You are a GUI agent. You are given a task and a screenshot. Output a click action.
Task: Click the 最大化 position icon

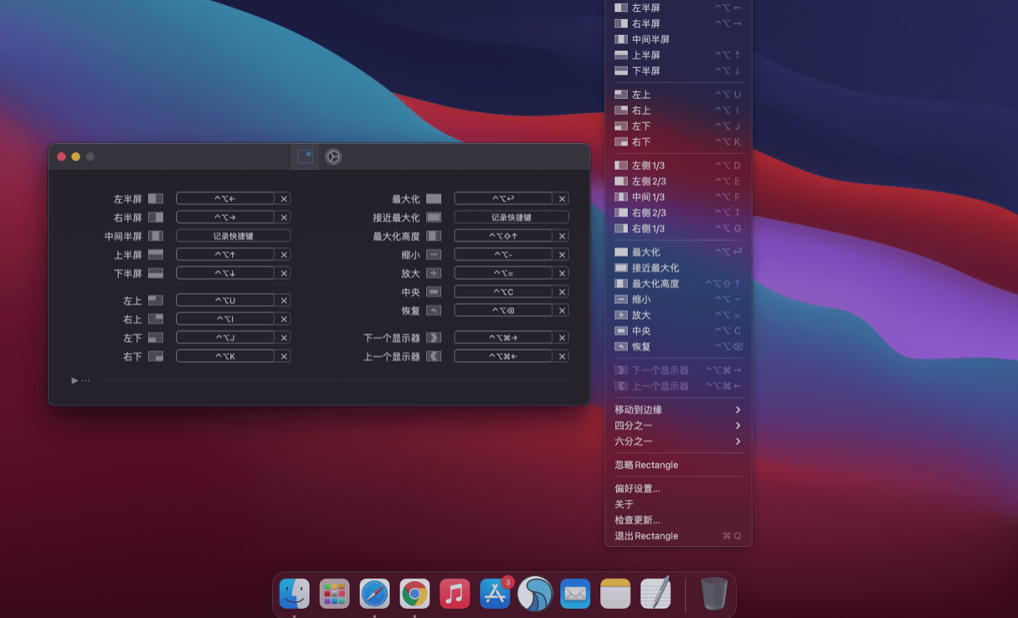[434, 198]
